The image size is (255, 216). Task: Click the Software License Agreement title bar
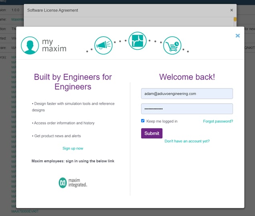point(120,10)
